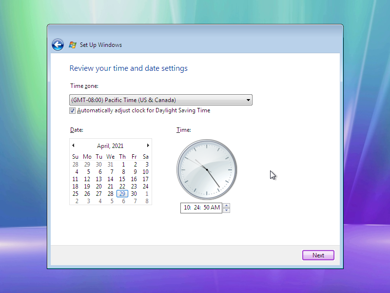
Task: Click the analog clock face
Action: (206, 169)
